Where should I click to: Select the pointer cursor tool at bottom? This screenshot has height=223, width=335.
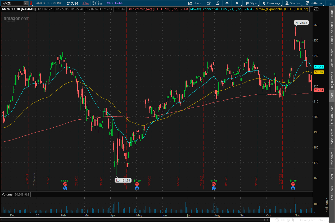293,220
